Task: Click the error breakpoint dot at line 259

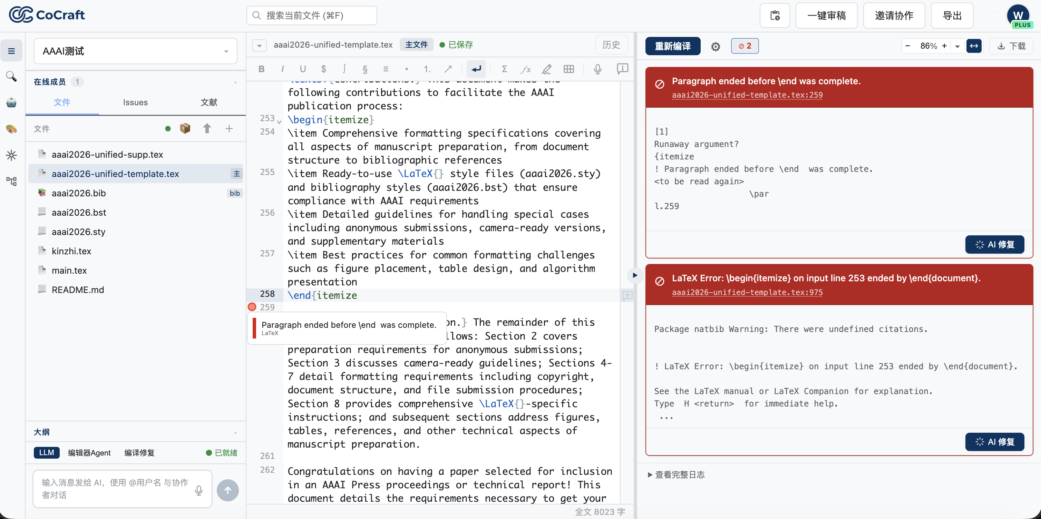Action: pyautogui.click(x=252, y=307)
